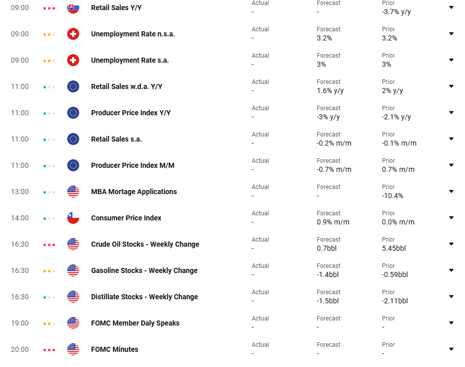Click the red impact dots for FOMC Minutes
Viewport: 465px width, 367px height.
(49, 350)
